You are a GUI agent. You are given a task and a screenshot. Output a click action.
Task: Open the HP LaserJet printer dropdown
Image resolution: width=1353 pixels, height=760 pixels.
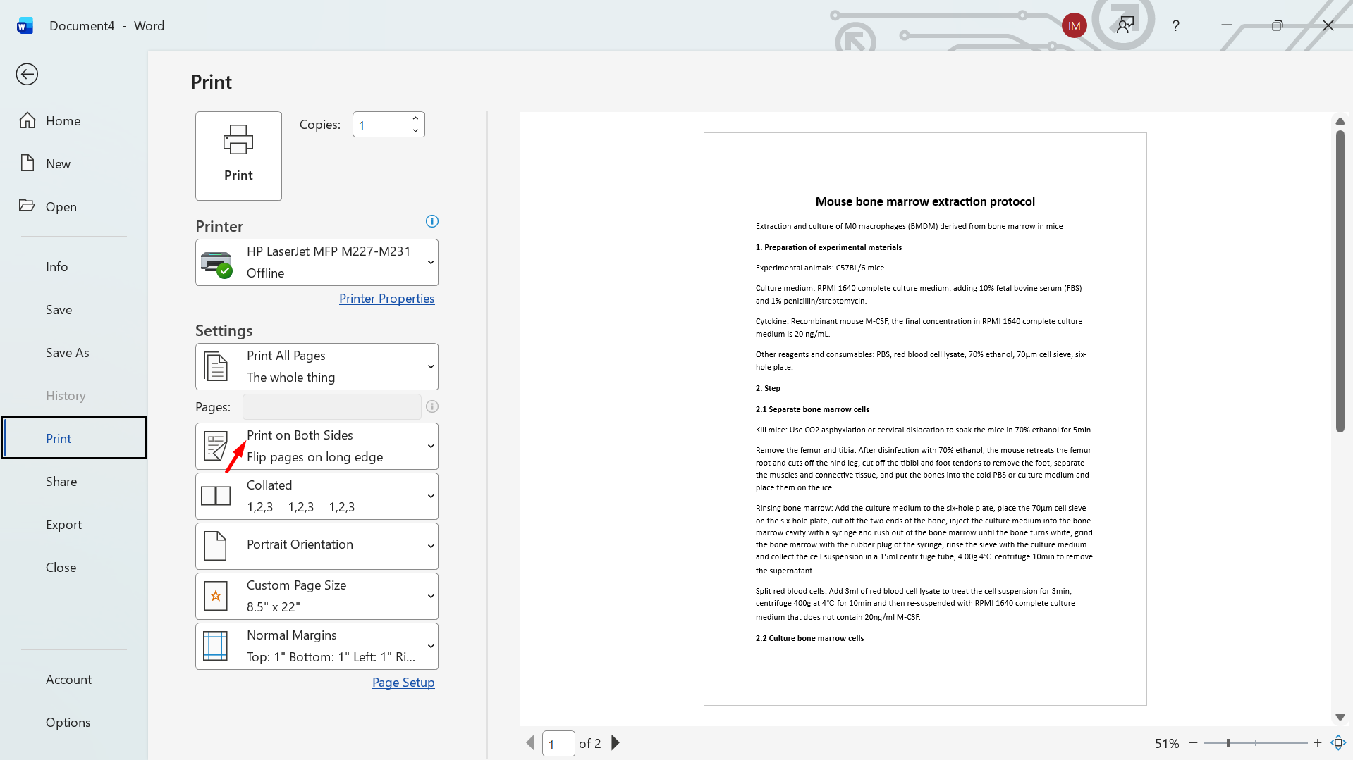pyautogui.click(x=317, y=262)
